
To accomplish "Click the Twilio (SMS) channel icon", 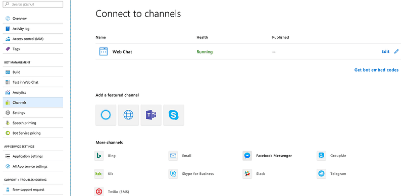I will 99,191.
